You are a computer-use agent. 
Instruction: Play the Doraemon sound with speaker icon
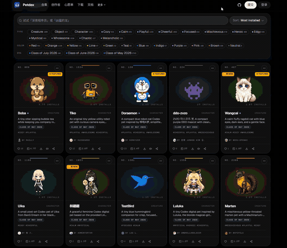[x=151, y=148]
